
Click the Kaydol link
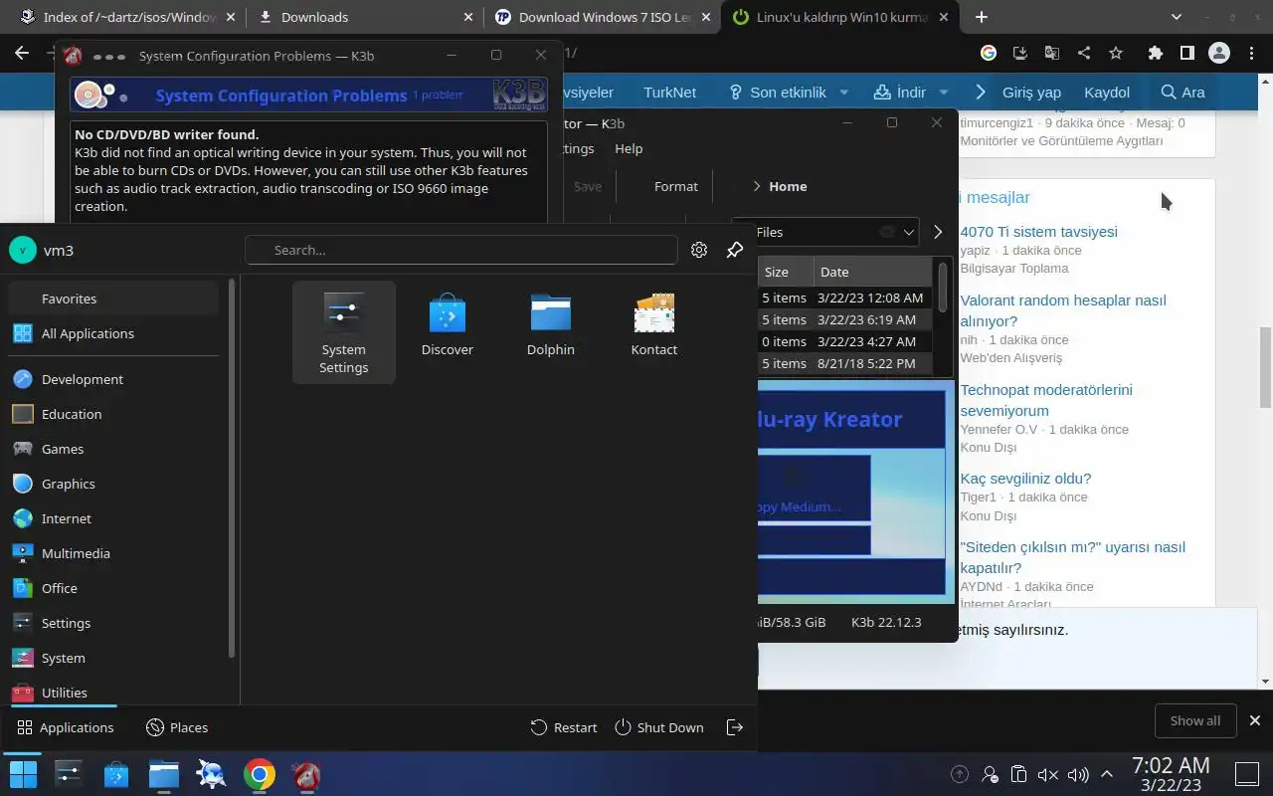pyautogui.click(x=1107, y=92)
